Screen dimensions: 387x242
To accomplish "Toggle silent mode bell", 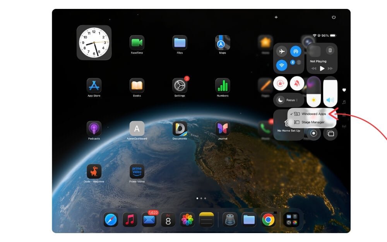I will tap(297, 84).
